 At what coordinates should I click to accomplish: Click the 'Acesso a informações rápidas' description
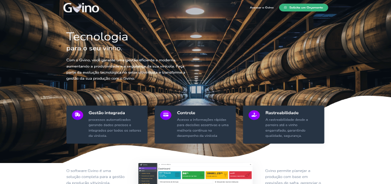click(203, 128)
